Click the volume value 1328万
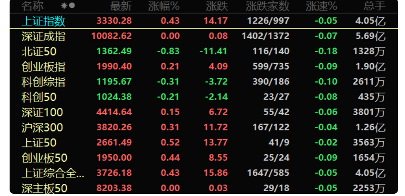The width and height of the screenshot is (405, 196). pyautogui.click(x=369, y=51)
